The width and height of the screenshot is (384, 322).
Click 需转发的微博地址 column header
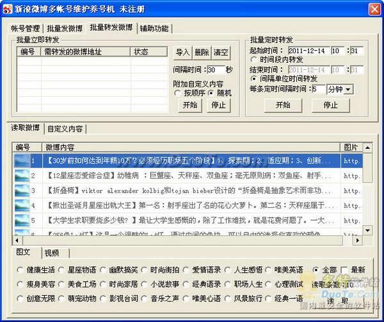click(x=86, y=52)
